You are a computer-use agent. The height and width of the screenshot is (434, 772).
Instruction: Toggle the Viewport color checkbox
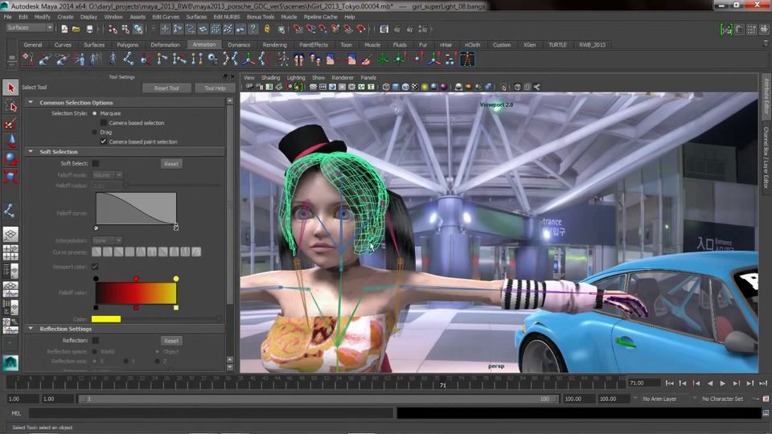point(95,267)
